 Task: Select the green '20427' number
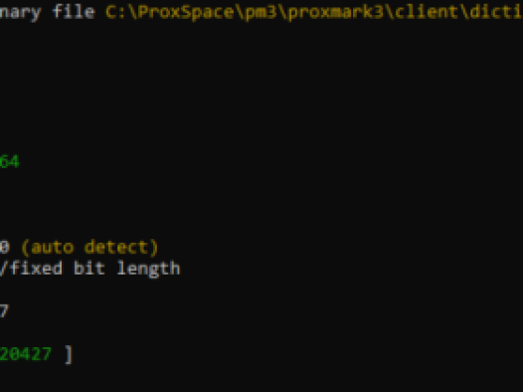click(x=26, y=354)
